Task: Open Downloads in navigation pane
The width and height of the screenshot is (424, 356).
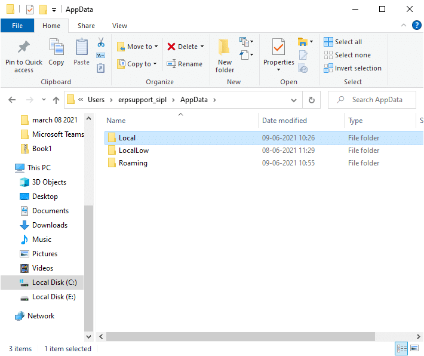Action: tap(50, 225)
